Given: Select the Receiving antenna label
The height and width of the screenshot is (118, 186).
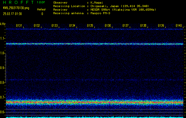Looking at the screenshot, I should (x=68, y=13).
